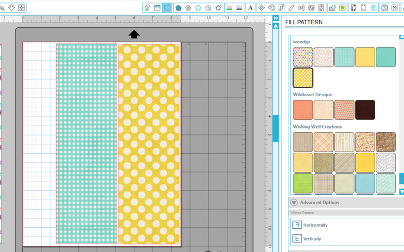Image resolution: width=404 pixels, height=252 pixels.
Task: Open the blue spiral Cut Settings icon
Action: pos(384,8)
